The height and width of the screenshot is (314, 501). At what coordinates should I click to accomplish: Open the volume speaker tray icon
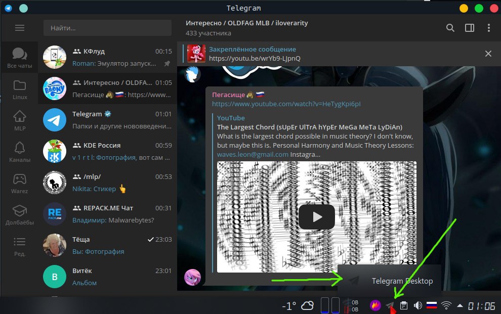click(418, 306)
